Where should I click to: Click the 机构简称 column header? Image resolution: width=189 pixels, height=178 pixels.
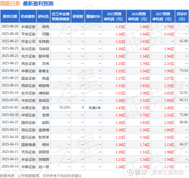coord(28,17)
